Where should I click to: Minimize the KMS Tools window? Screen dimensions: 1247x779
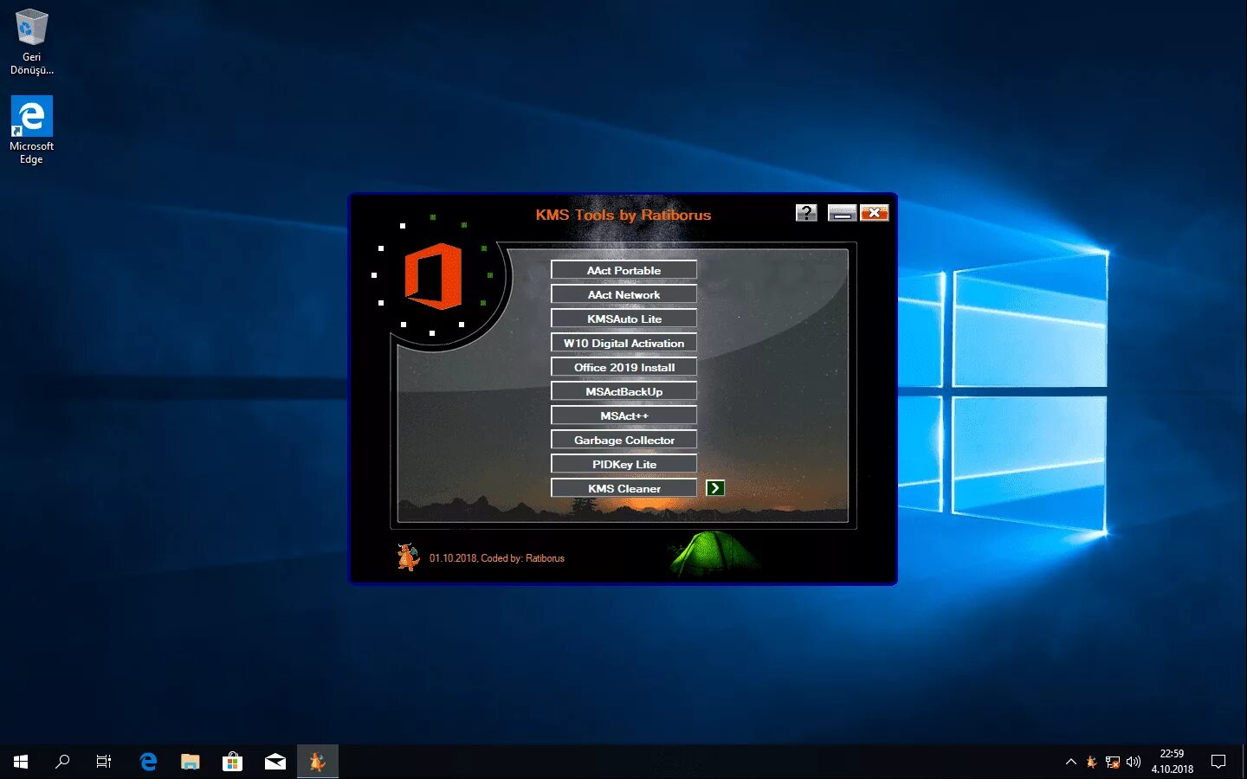pos(842,213)
